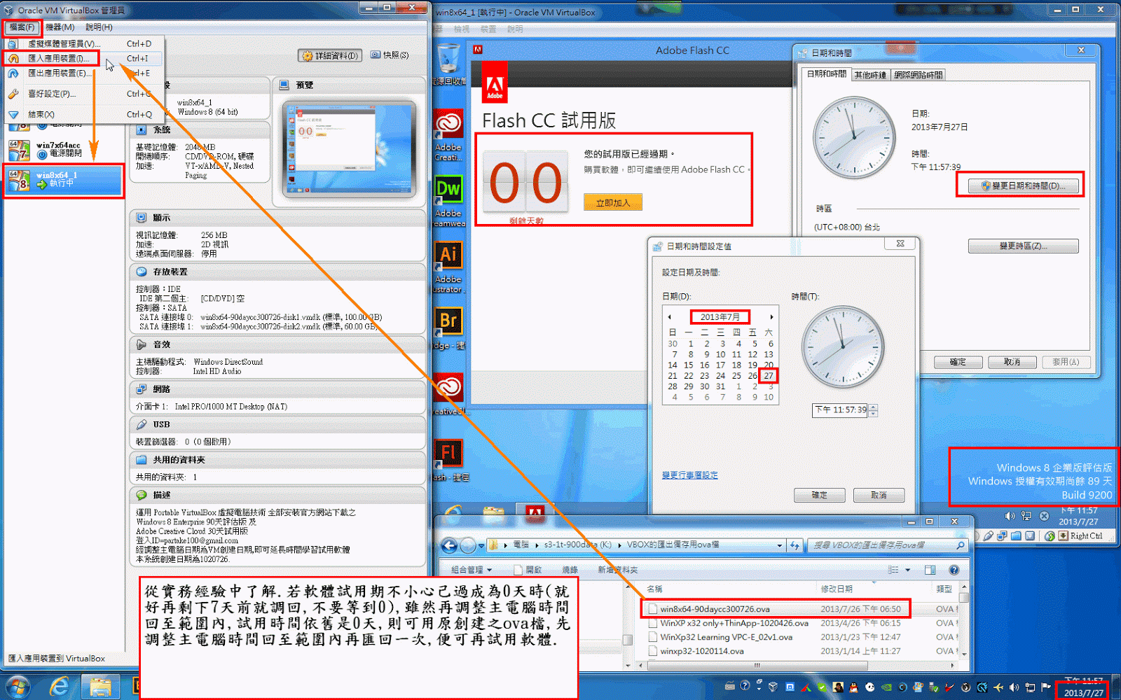The image size is (1121, 700).
Task: Open the 機器(M) menu in VirtualBox Manager
Action: [60, 27]
